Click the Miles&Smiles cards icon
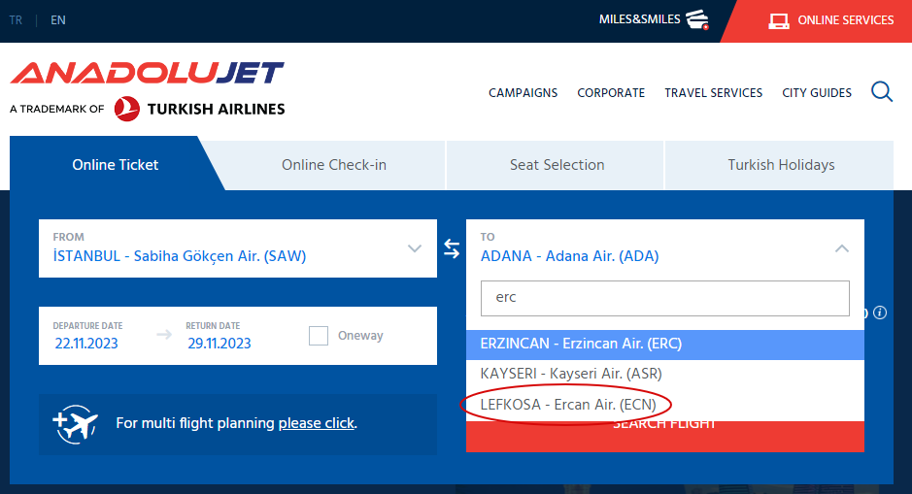The image size is (912, 494). 696,19
